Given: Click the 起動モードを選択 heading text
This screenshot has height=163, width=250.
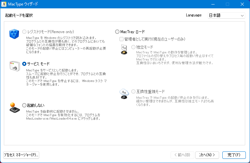Looking at the screenshot, I should [x=19, y=15].
